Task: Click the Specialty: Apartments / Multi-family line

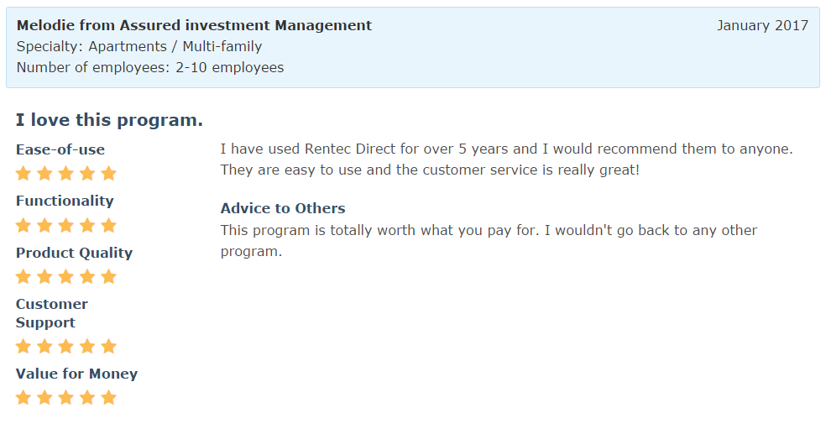Action: click(139, 46)
